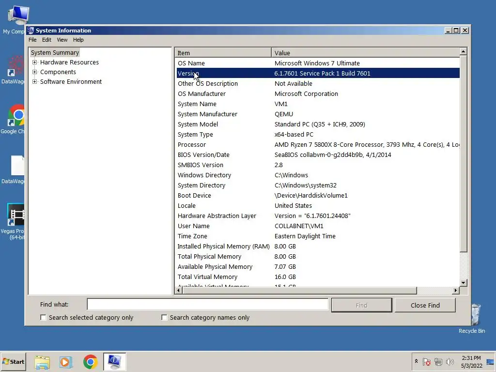Screen dimensions: 496x372
Task: Click the network tray icon
Action: click(438, 361)
